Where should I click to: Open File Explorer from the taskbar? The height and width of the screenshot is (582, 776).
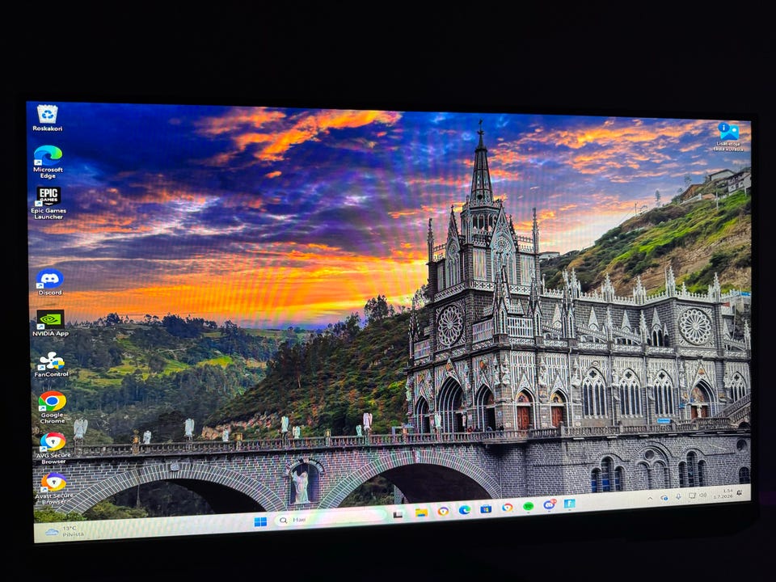pos(421,512)
